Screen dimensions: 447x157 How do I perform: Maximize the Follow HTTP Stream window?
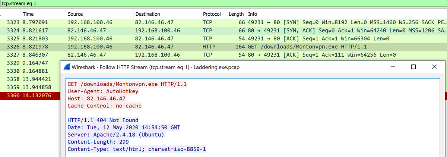(413, 67)
